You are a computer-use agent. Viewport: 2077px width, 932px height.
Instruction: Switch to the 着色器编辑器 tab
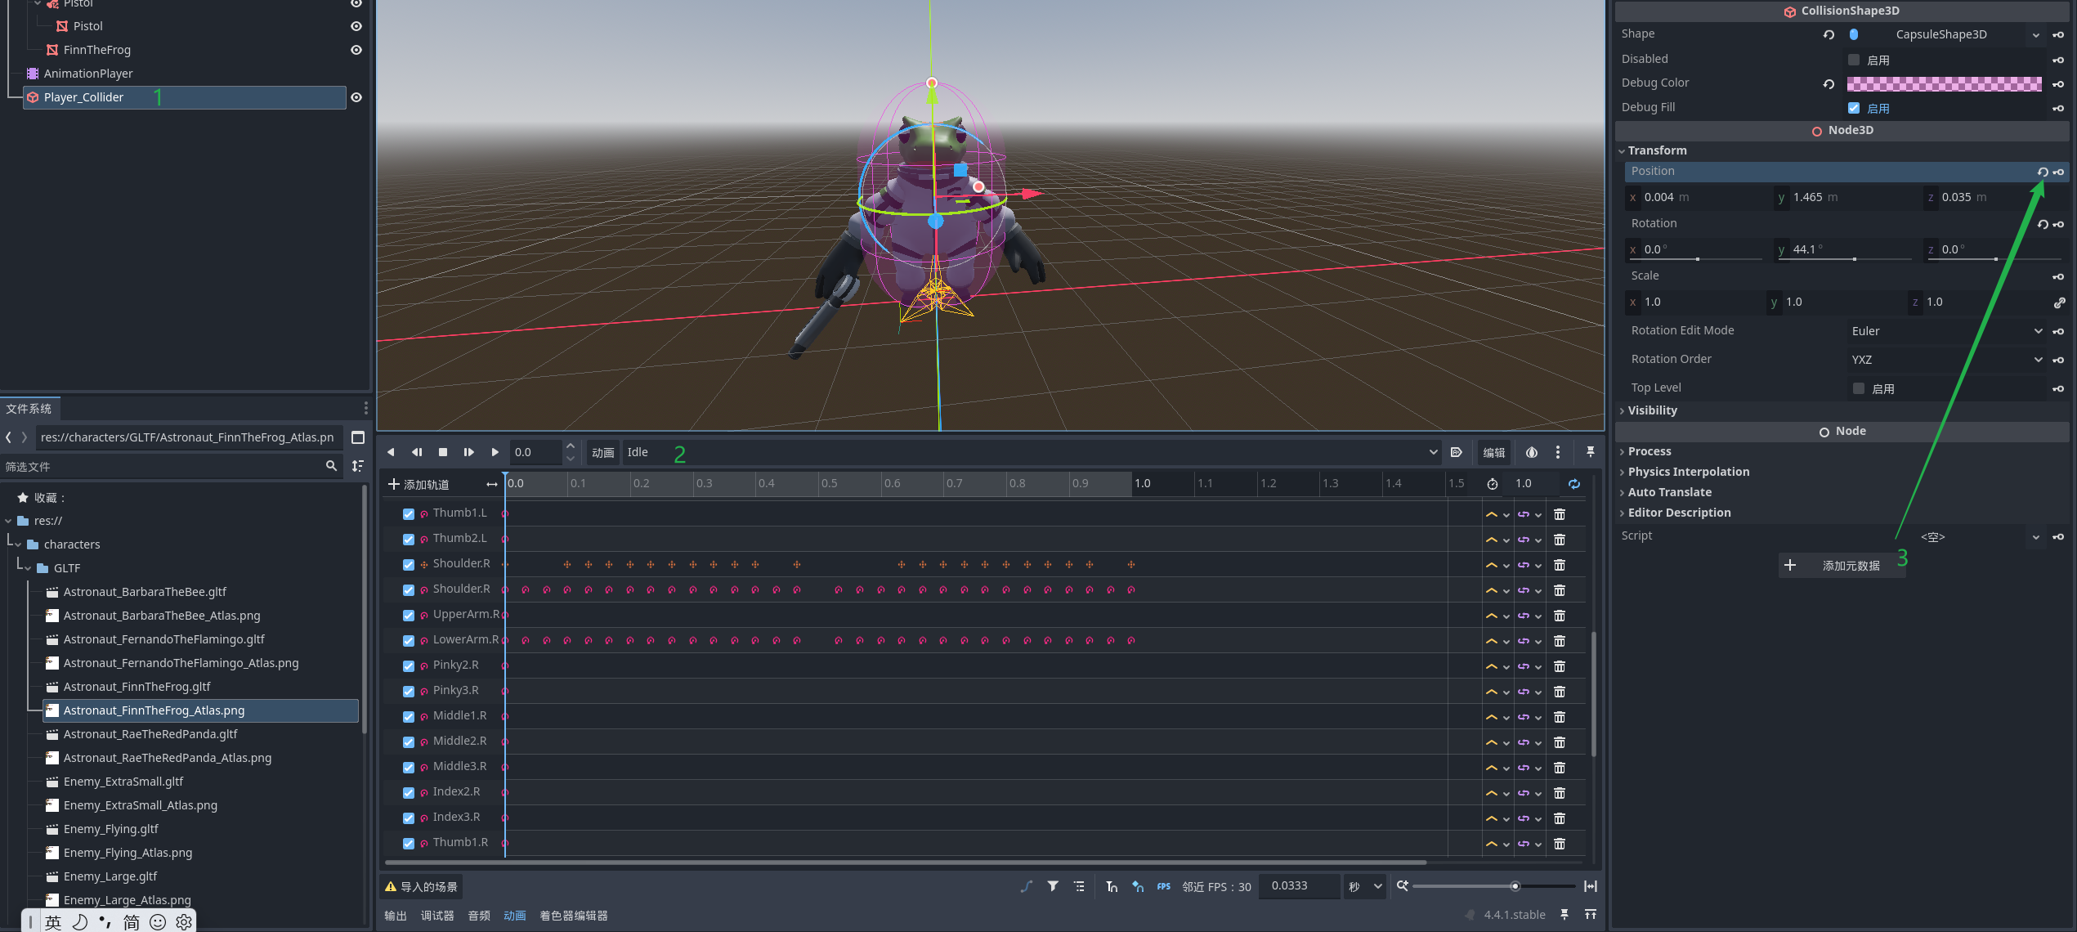point(573,916)
